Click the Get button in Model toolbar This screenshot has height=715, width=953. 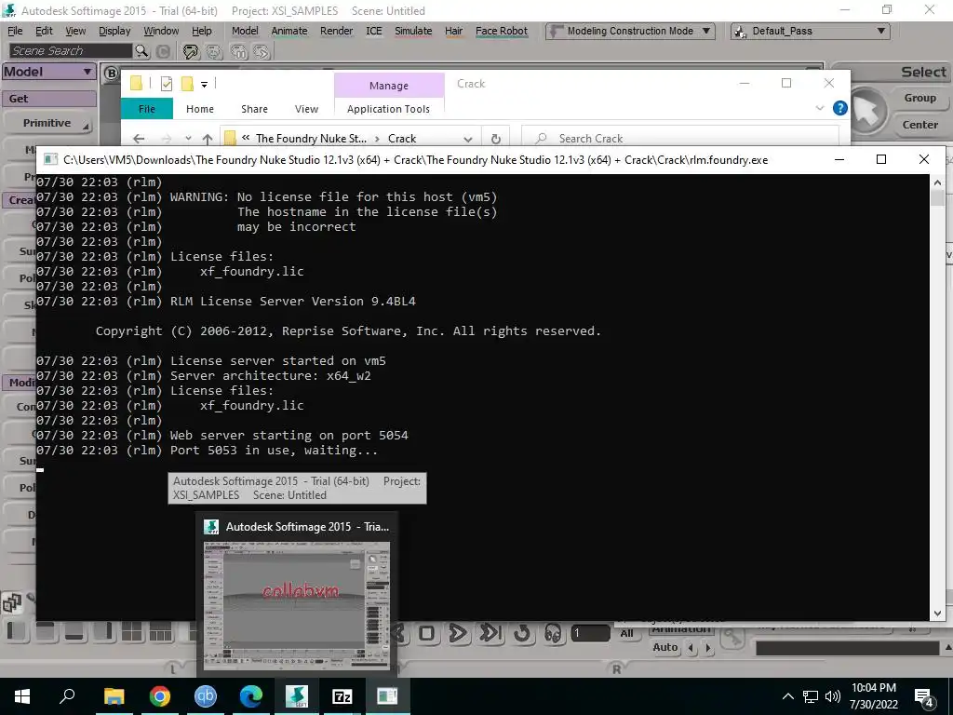48,99
